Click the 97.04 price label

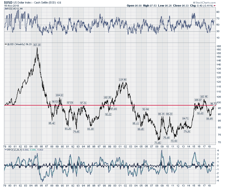tap(113, 109)
